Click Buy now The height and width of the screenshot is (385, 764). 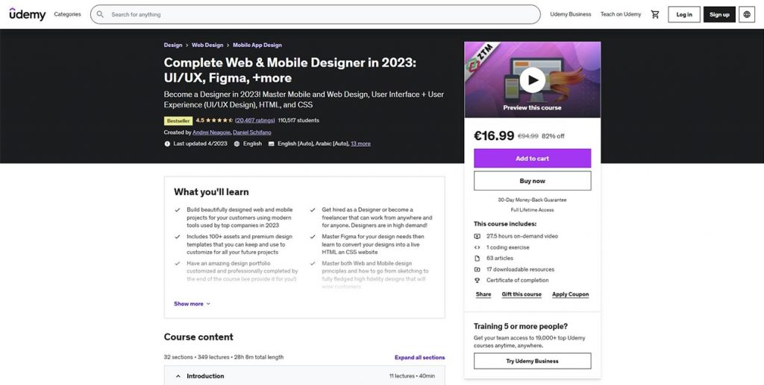click(x=532, y=181)
